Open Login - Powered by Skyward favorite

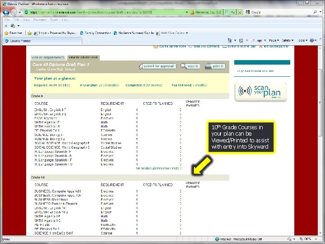click(55, 33)
